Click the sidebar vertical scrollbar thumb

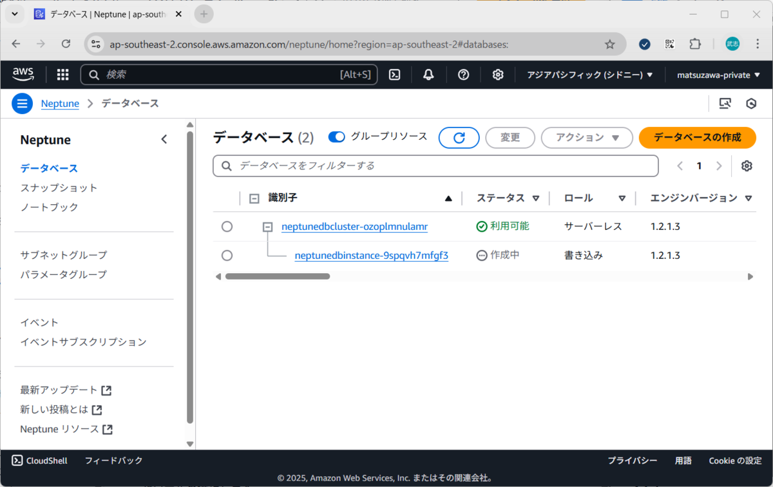(x=190, y=277)
